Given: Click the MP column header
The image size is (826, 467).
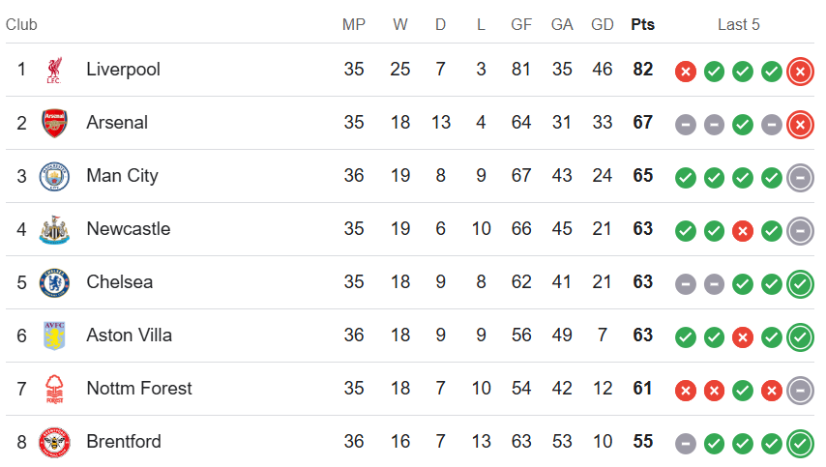Looking at the screenshot, I should 353,25.
